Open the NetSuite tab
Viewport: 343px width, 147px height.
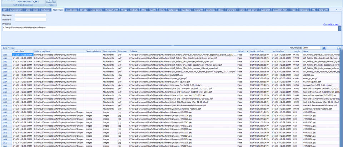click(134, 10)
